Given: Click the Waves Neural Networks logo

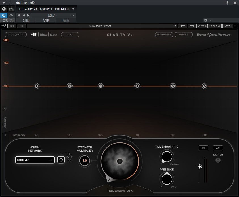Looking at the screenshot, I should [213, 35].
